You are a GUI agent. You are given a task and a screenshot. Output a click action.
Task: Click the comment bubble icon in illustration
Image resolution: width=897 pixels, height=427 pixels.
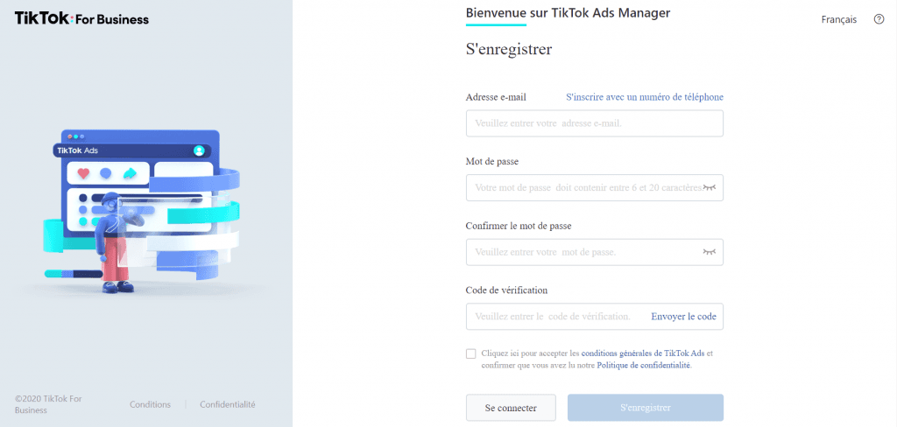pos(106,173)
